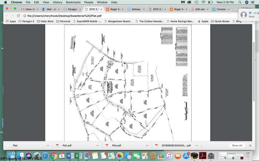Open the Apps shortcut in bookmarks bar

click(10, 21)
